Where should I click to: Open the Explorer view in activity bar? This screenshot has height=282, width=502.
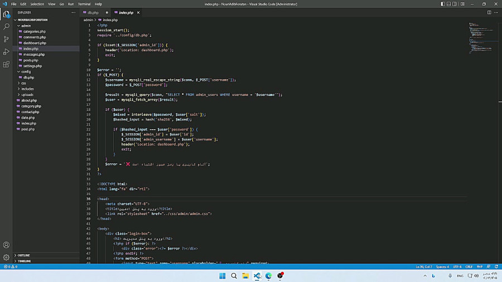[6, 14]
